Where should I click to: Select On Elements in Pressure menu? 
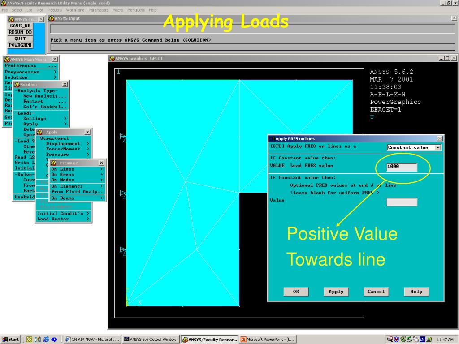(77, 186)
